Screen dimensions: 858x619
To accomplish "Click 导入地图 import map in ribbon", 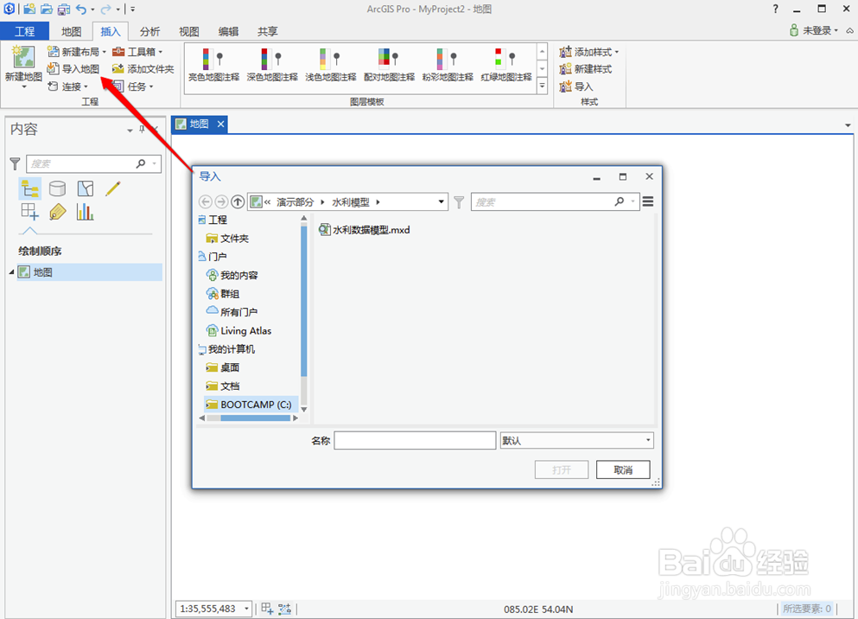I will point(73,69).
